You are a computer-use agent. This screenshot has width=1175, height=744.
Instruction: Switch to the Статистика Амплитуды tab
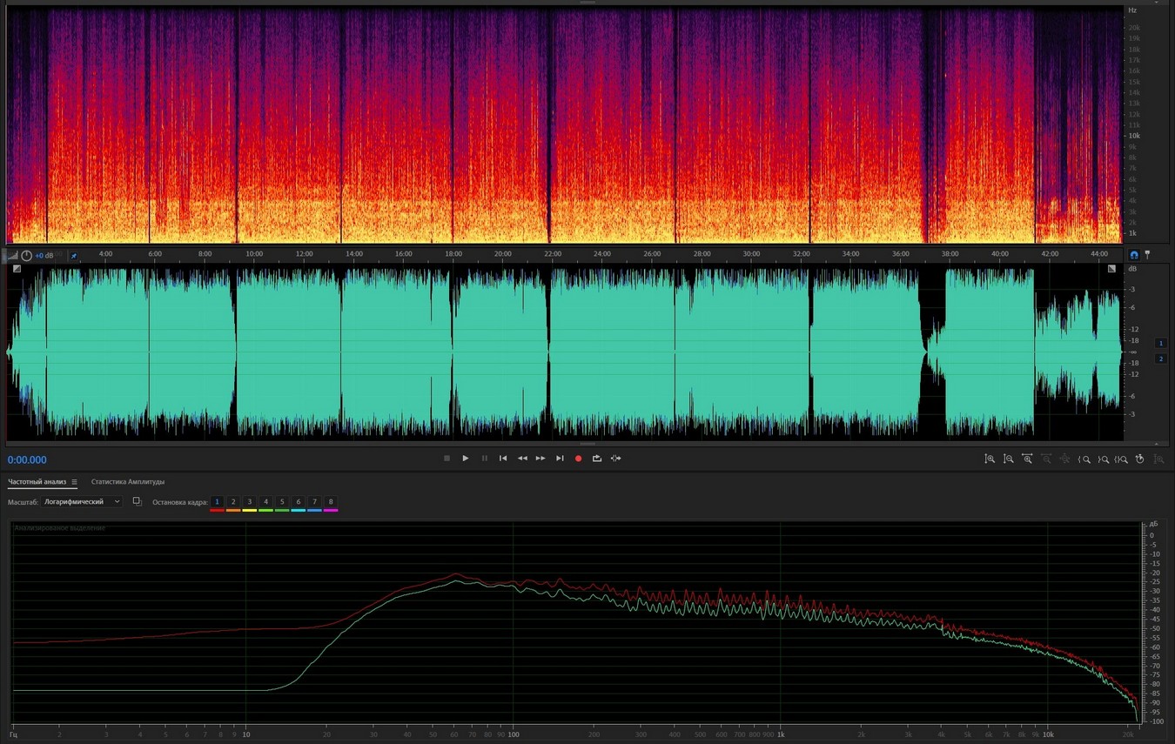(128, 482)
